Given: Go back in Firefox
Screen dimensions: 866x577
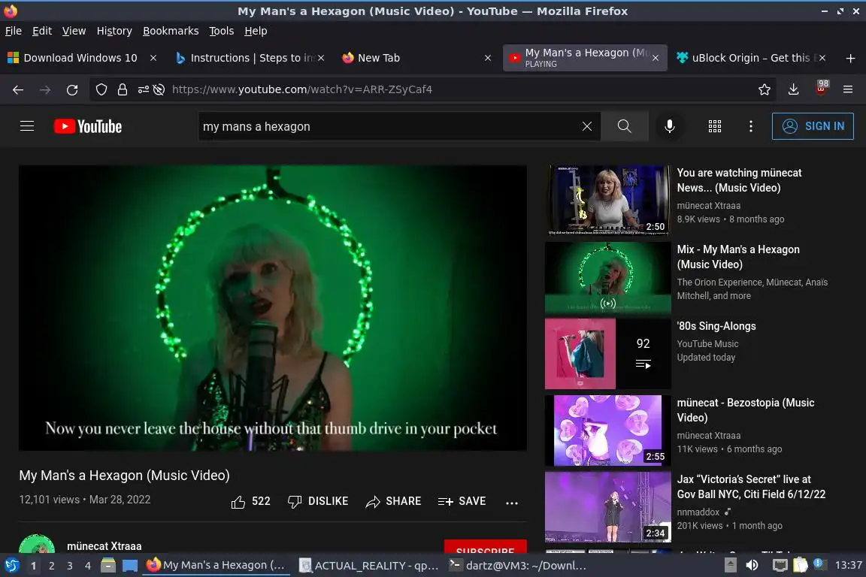Looking at the screenshot, I should click(18, 89).
